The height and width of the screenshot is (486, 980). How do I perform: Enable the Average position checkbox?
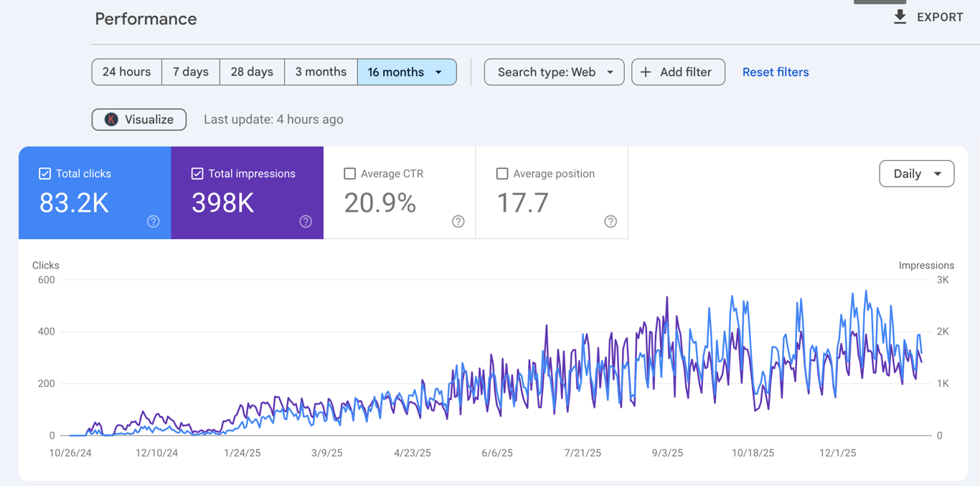tap(502, 174)
